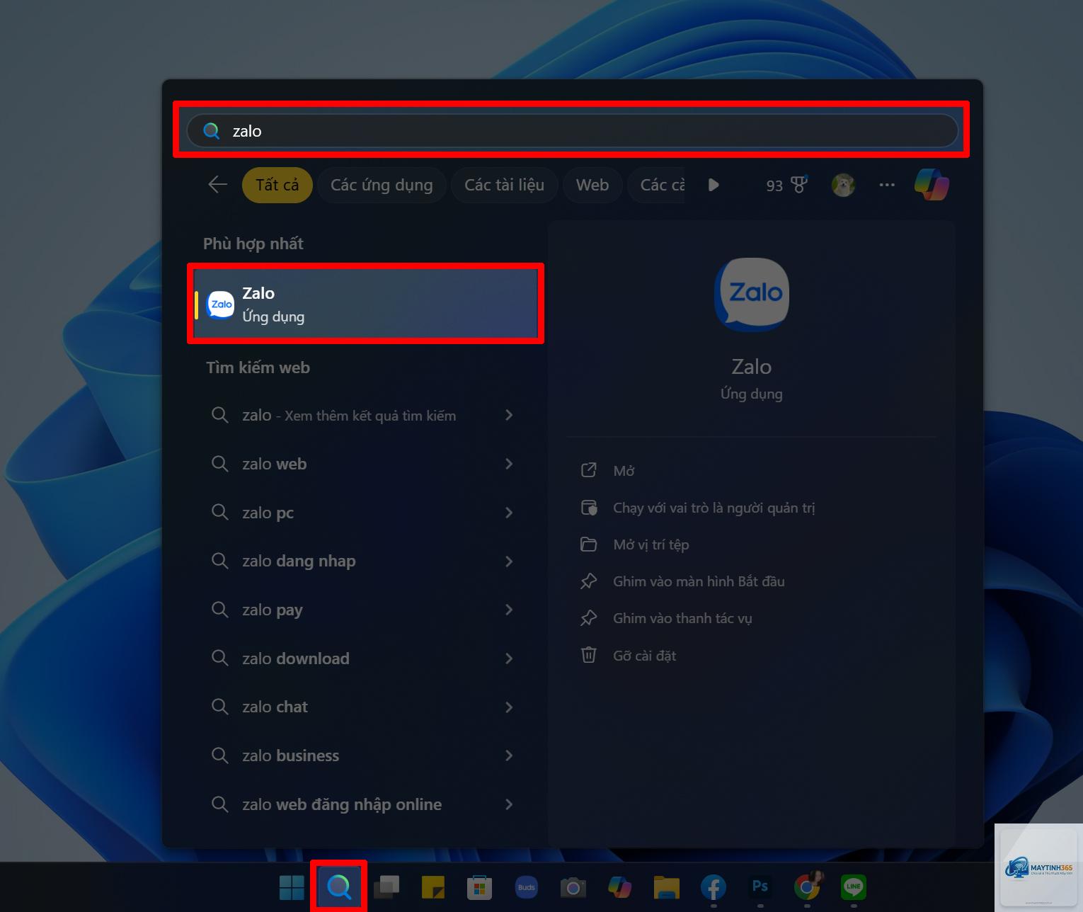The image size is (1083, 912).
Task: Open Facebook from the taskbar
Action: point(713,887)
